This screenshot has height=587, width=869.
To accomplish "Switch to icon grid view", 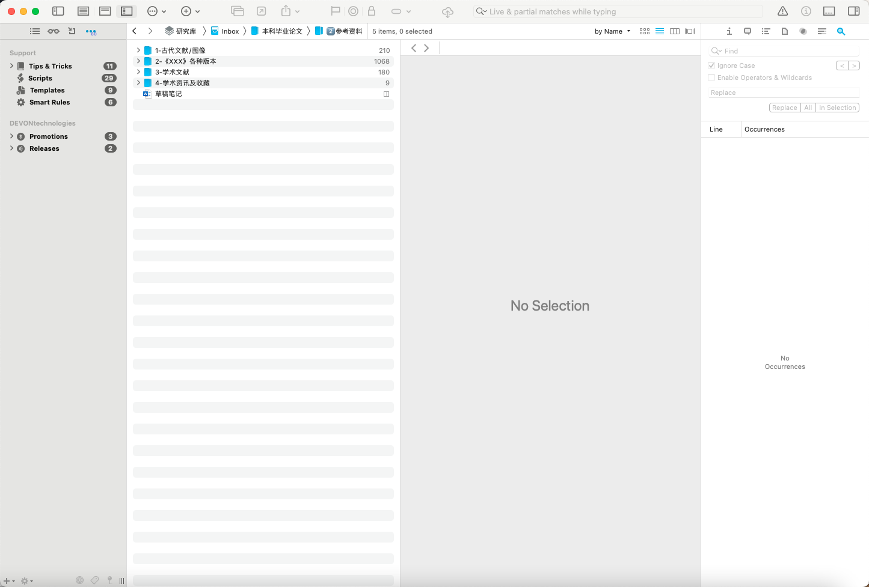I will (x=644, y=31).
